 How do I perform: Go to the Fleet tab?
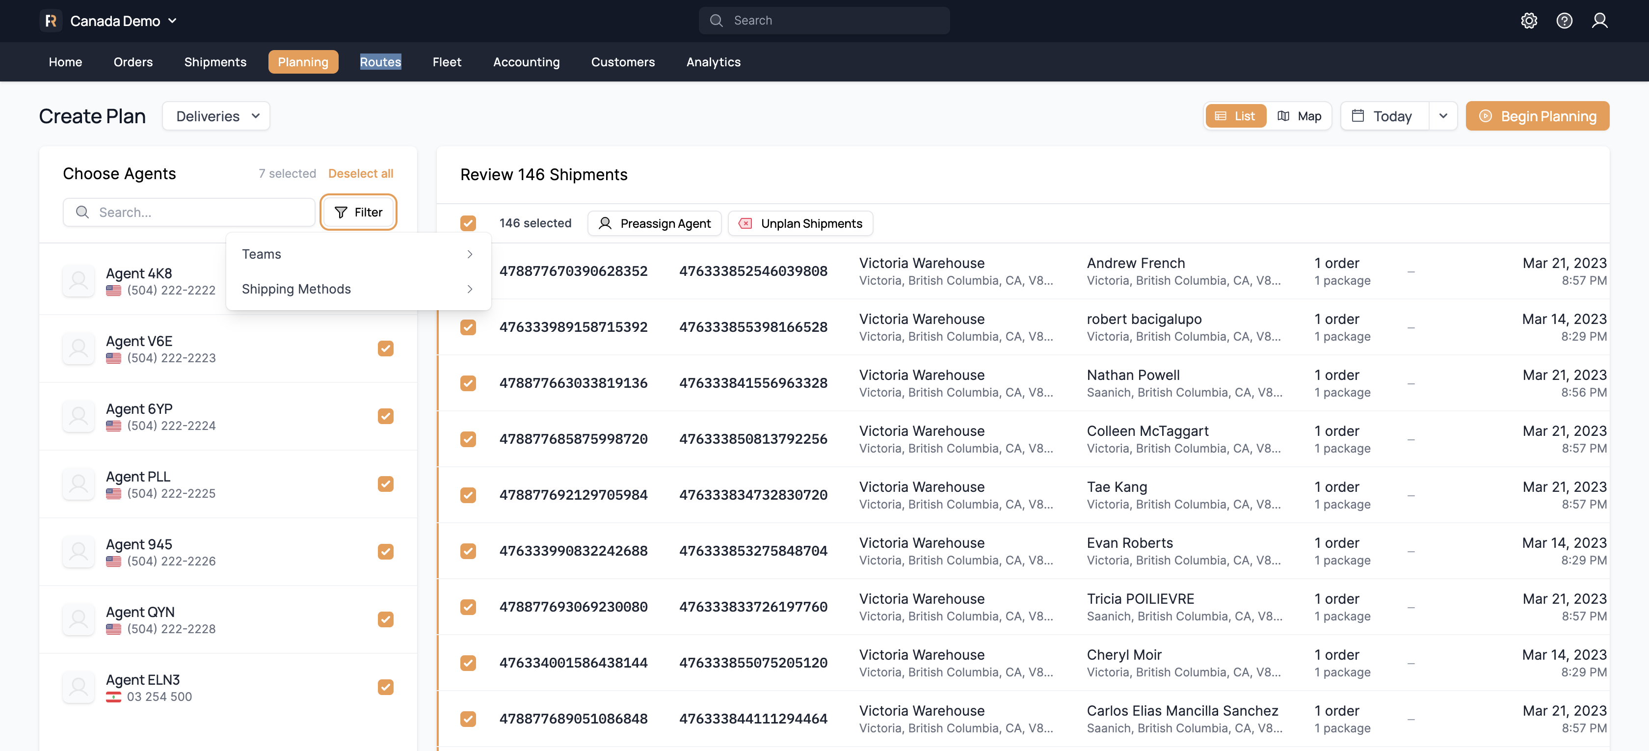(x=446, y=62)
